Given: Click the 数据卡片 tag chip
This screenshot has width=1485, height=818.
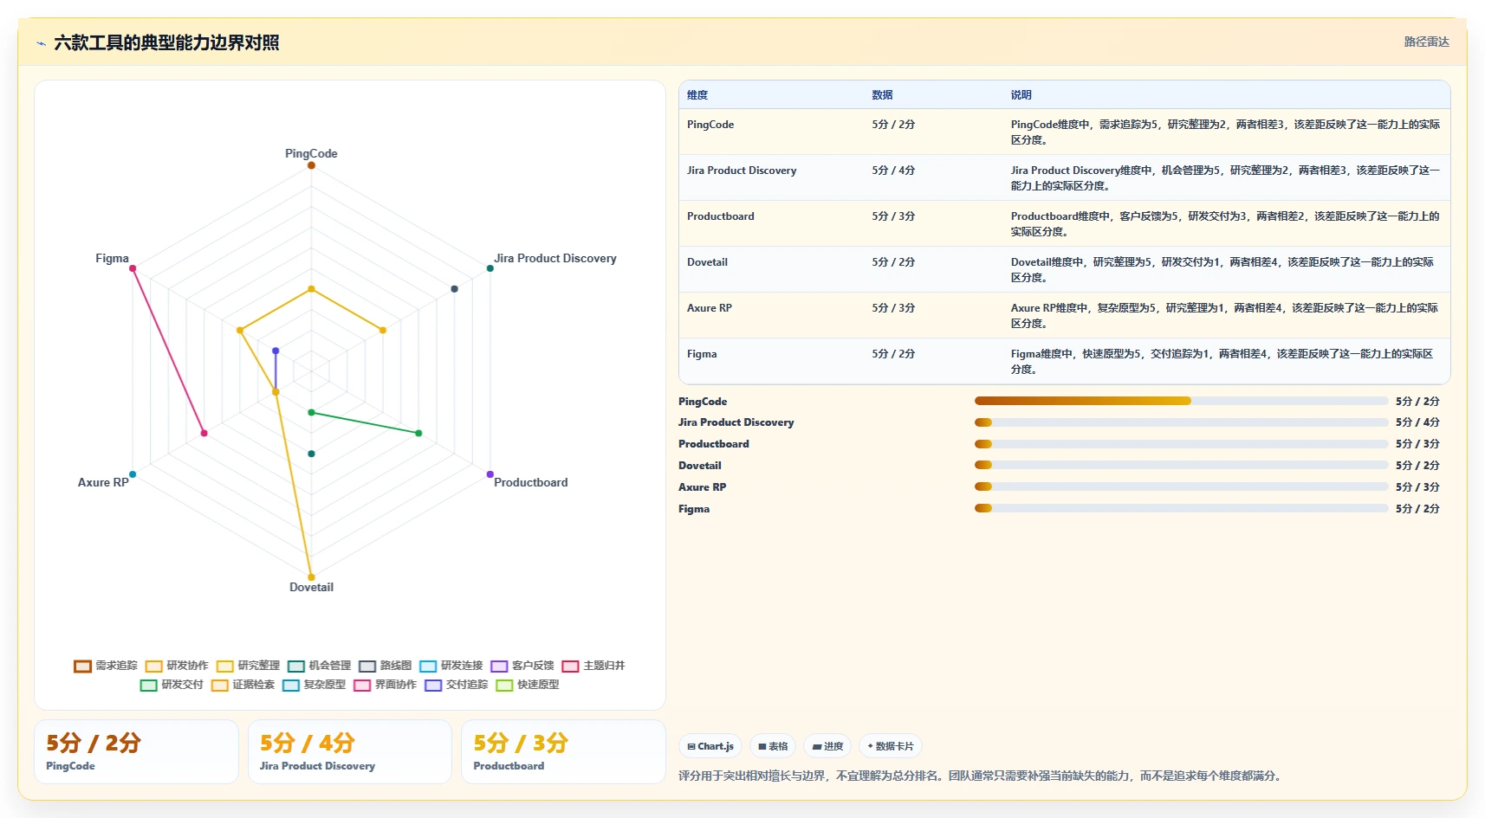Looking at the screenshot, I should [890, 746].
